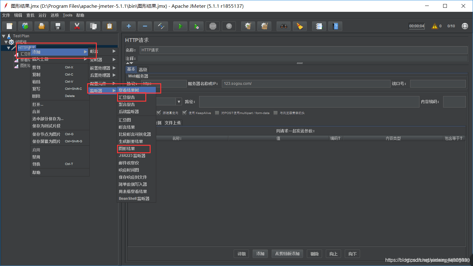The image size is (473, 266).
Task: Toggle the follow redirects checkbox
Action: (159, 112)
